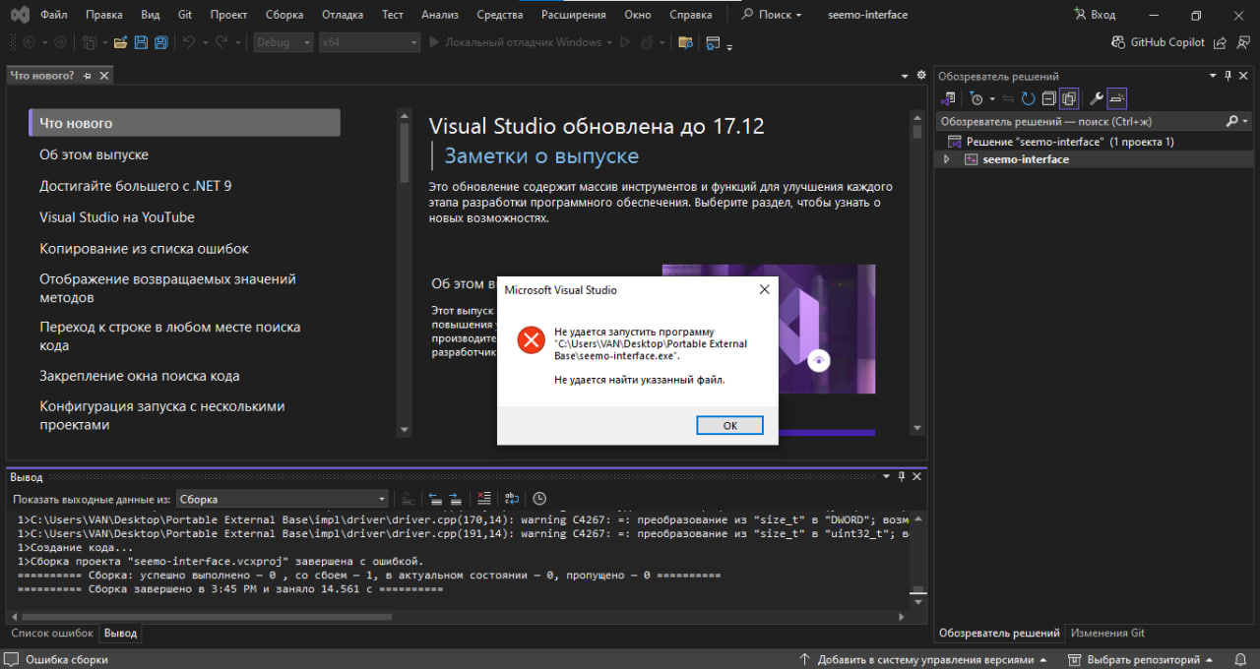Click the Open File folder toolbar icon

[x=121, y=42]
